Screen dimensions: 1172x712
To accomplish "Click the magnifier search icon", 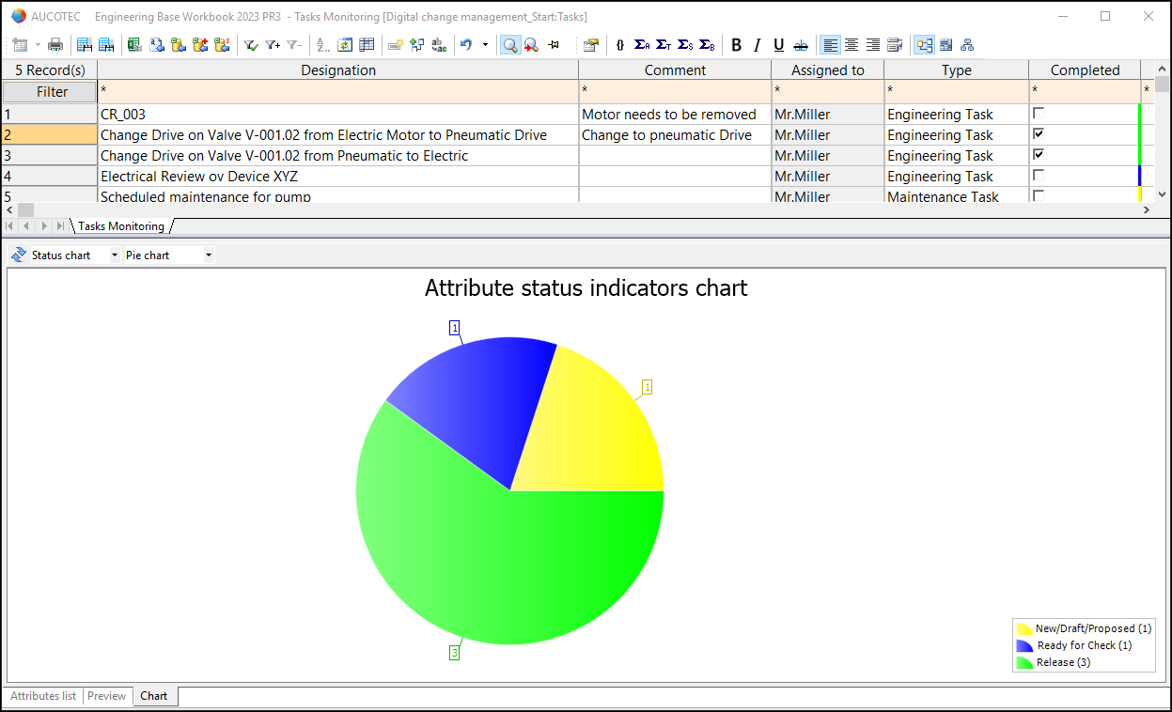I will [x=509, y=44].
